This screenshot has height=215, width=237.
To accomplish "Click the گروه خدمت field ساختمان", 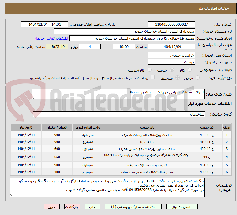I will point(119,114).
